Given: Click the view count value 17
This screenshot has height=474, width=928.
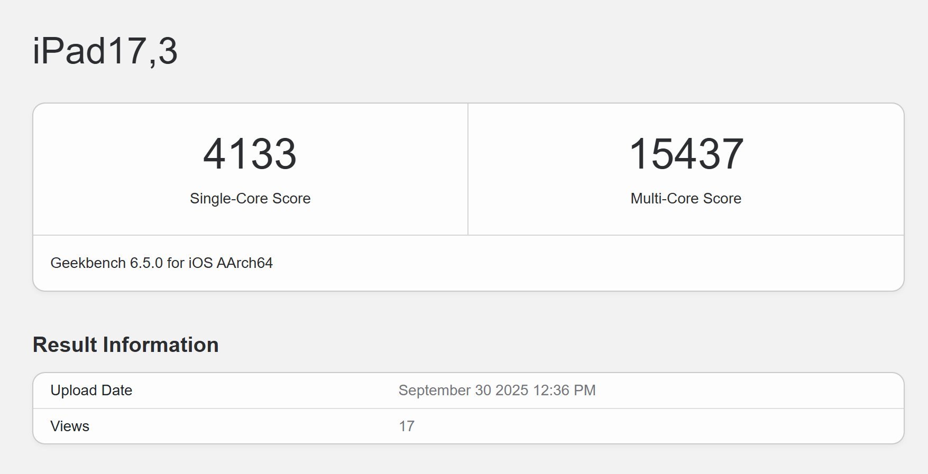Looking at the screenshot, I should tap(406, 426).
